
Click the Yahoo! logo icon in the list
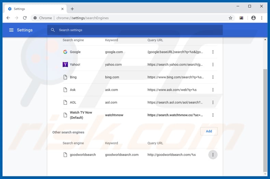(65, 64)
